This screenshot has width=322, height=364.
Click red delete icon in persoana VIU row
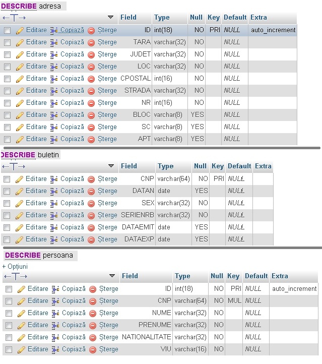(93, 349)
